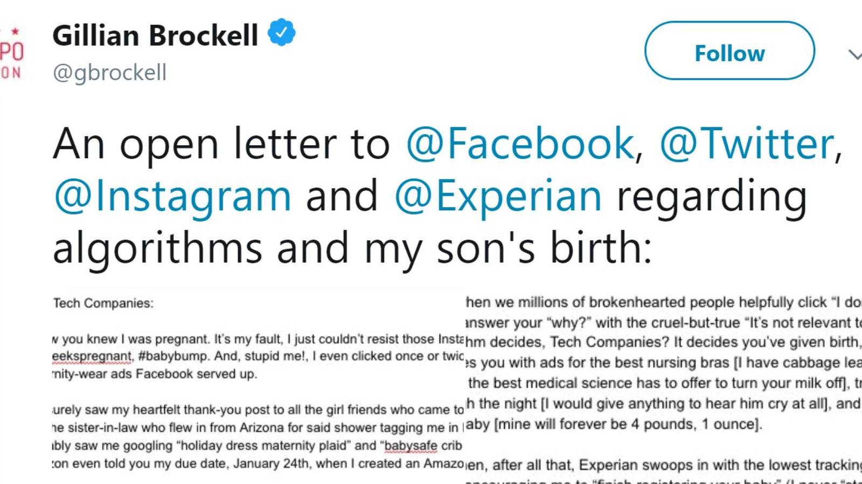Open the right letter image attachment
The image size is (862, 484).
pyautogui.click(x=664, y=385)
